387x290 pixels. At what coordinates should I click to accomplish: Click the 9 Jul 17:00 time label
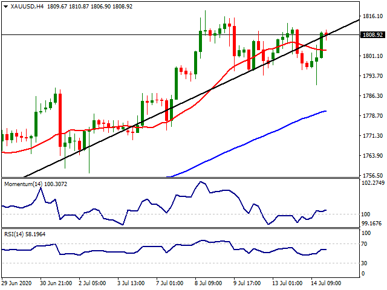pyautogui.click(x=247, y=283)
